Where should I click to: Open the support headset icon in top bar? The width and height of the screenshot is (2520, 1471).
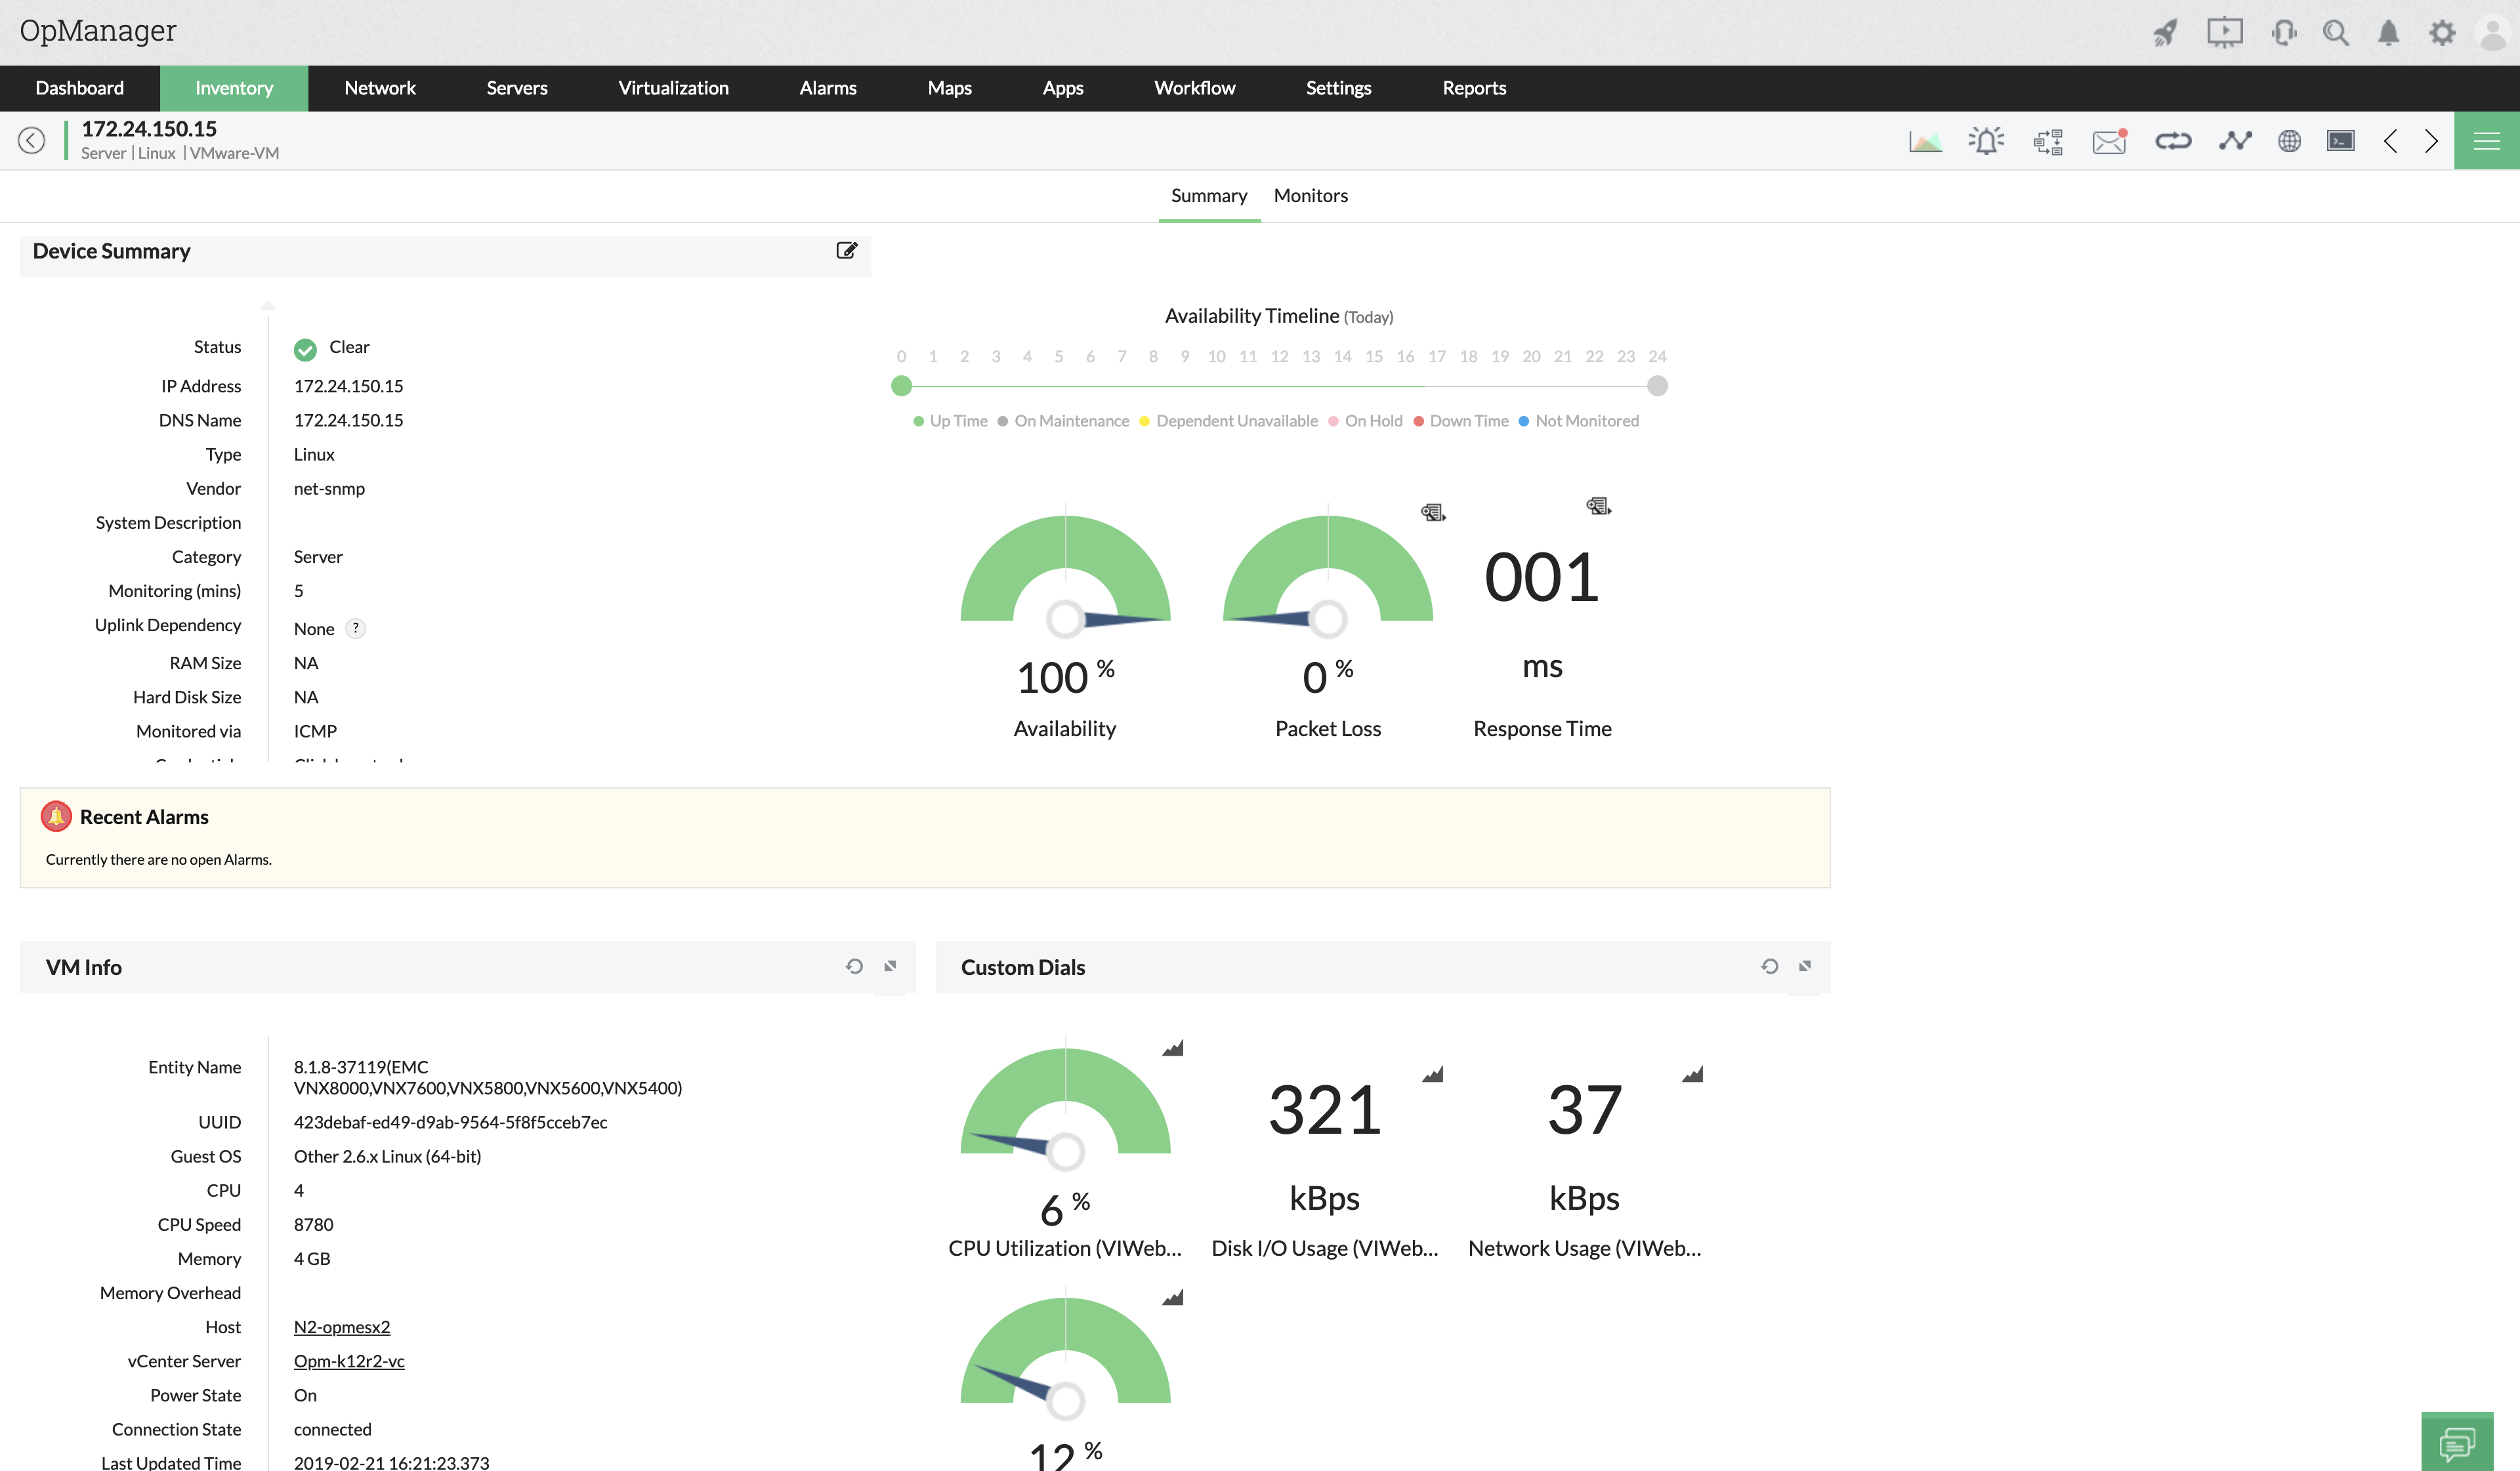pyautogui.click(x=2284, y=32)
